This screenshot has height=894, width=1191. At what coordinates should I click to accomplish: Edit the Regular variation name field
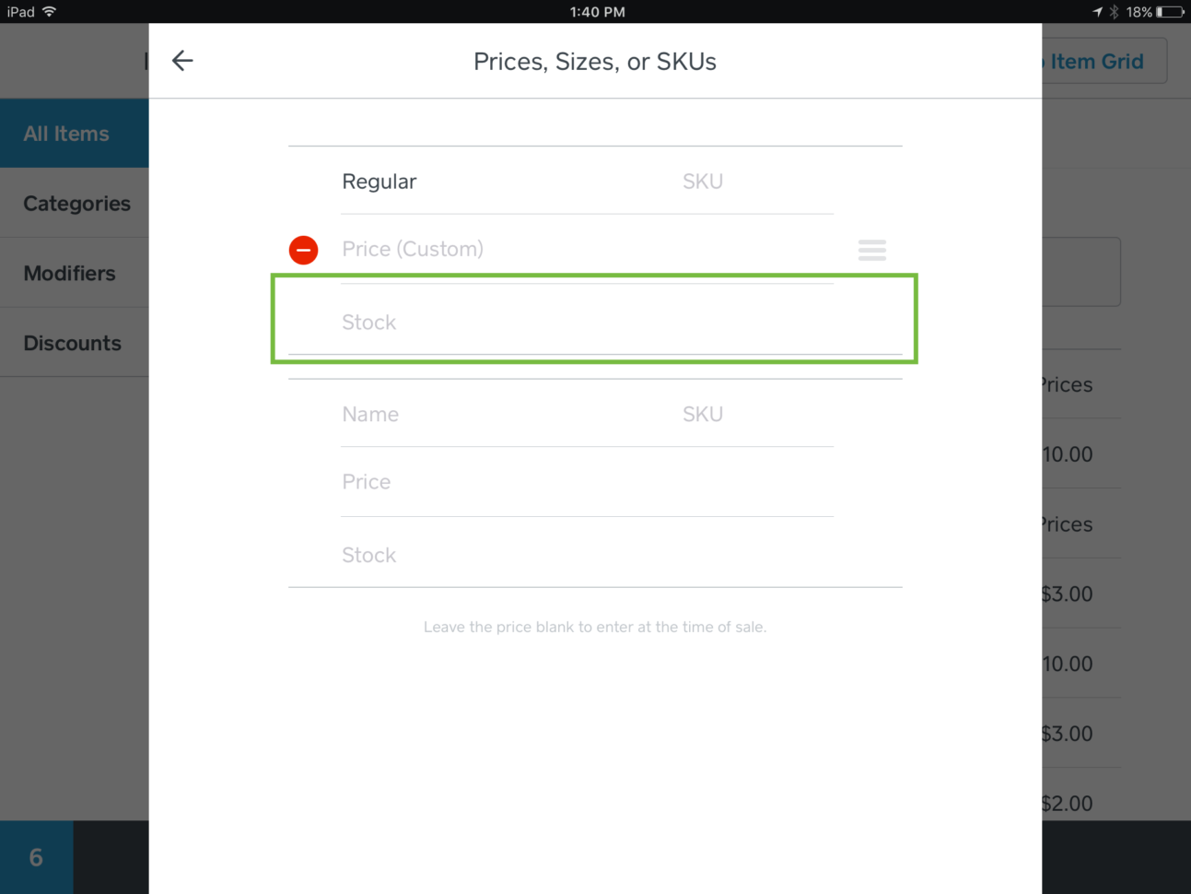tap(497, 182)
